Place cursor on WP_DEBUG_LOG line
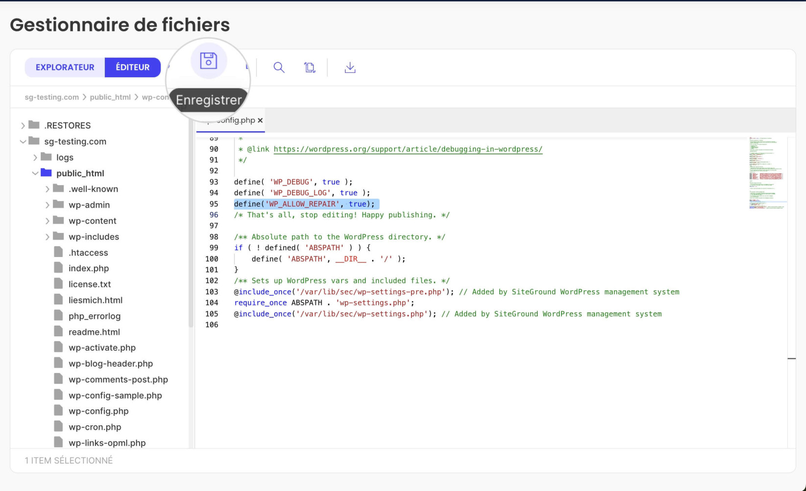Image resolution: width=806 pixels, height=491 pixels. click(x=302, y=193)
